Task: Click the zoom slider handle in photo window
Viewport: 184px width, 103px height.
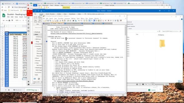Action: [154, 84]
